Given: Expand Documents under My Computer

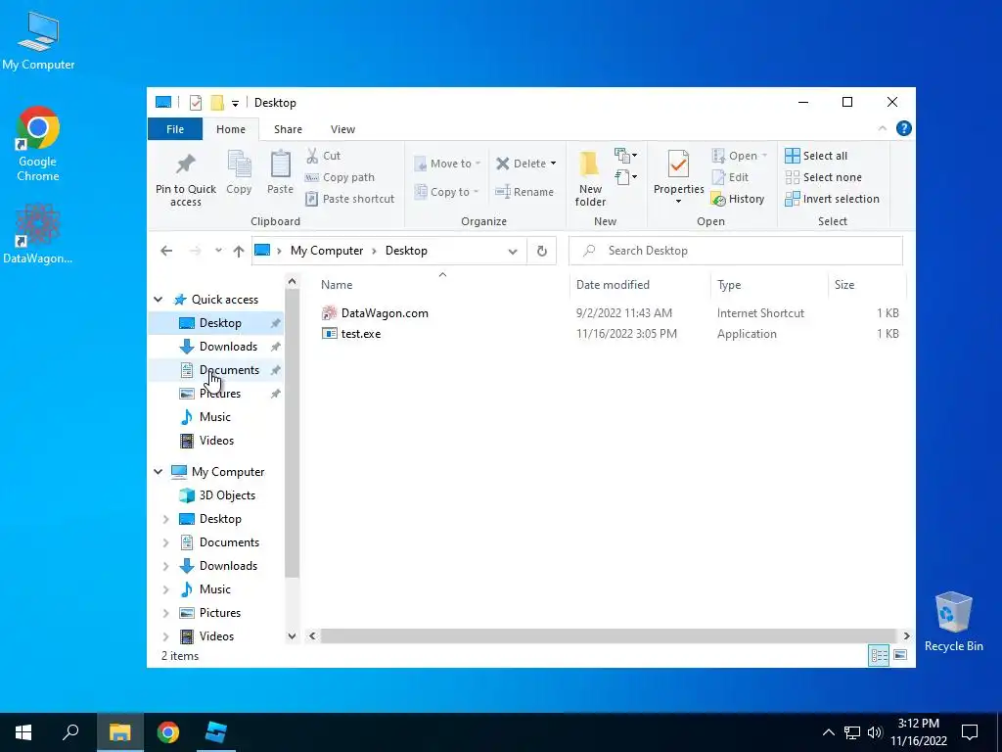Looking at the screenshot, I should coord(166,542).
